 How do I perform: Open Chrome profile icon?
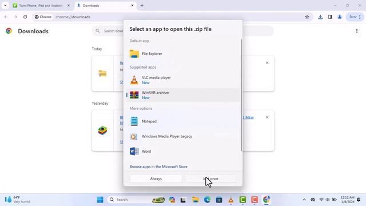(x=340, y=17)
